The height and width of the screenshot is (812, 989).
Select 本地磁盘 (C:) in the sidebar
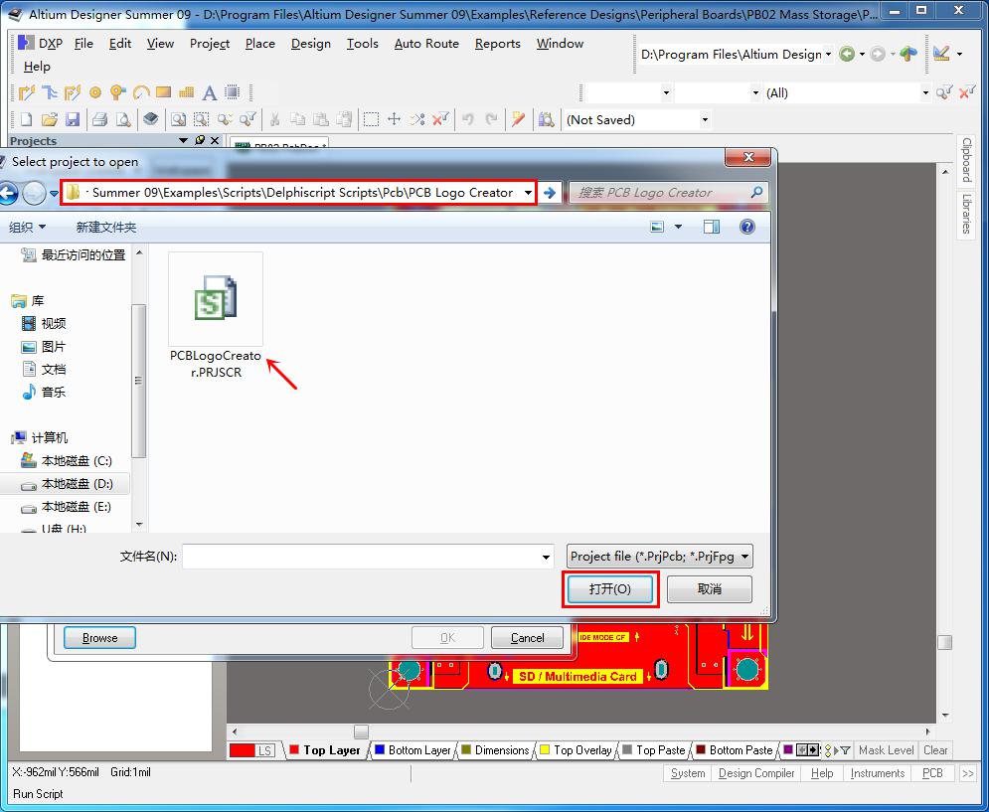(67, 460)
